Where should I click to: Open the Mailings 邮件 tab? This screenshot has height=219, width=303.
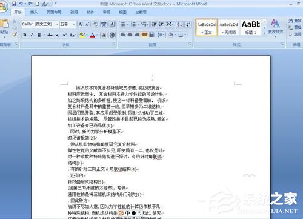pyautogui.click(x=90, y=12)
